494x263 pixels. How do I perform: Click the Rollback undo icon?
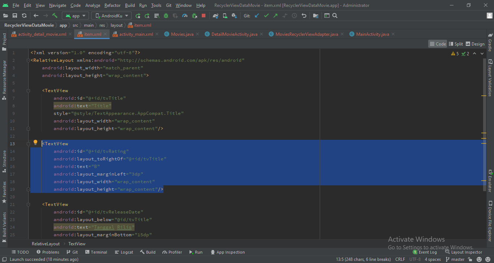coord(304,16)
